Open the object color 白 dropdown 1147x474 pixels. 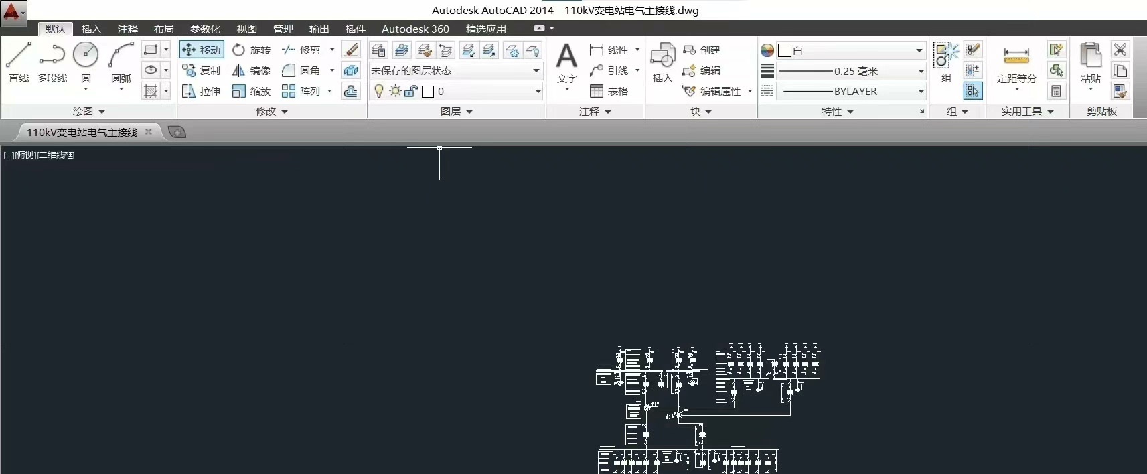click(x=851, y=50)
